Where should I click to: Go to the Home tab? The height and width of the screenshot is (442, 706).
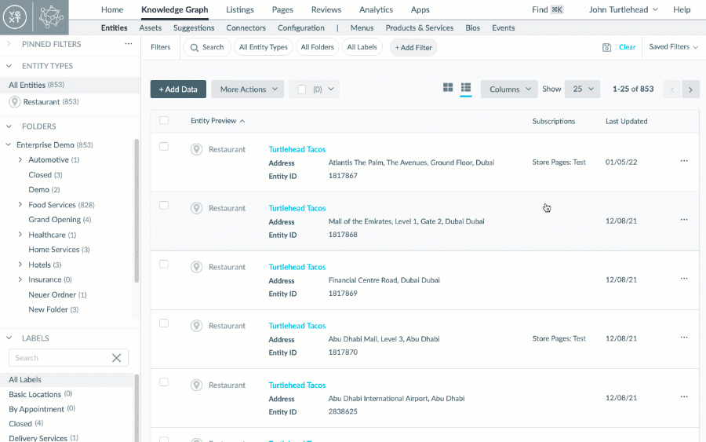(x=112, y=10)
